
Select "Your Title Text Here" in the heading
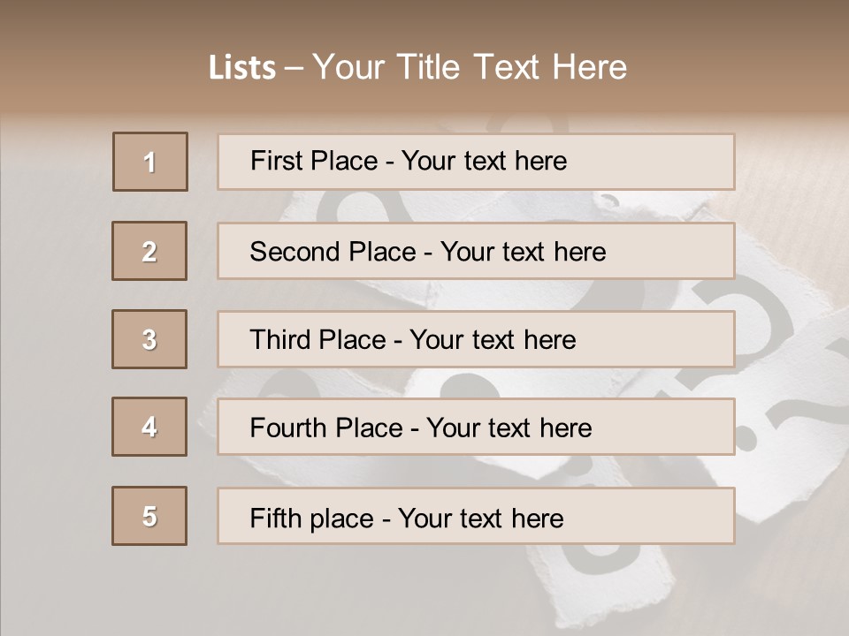coord(470,67)
